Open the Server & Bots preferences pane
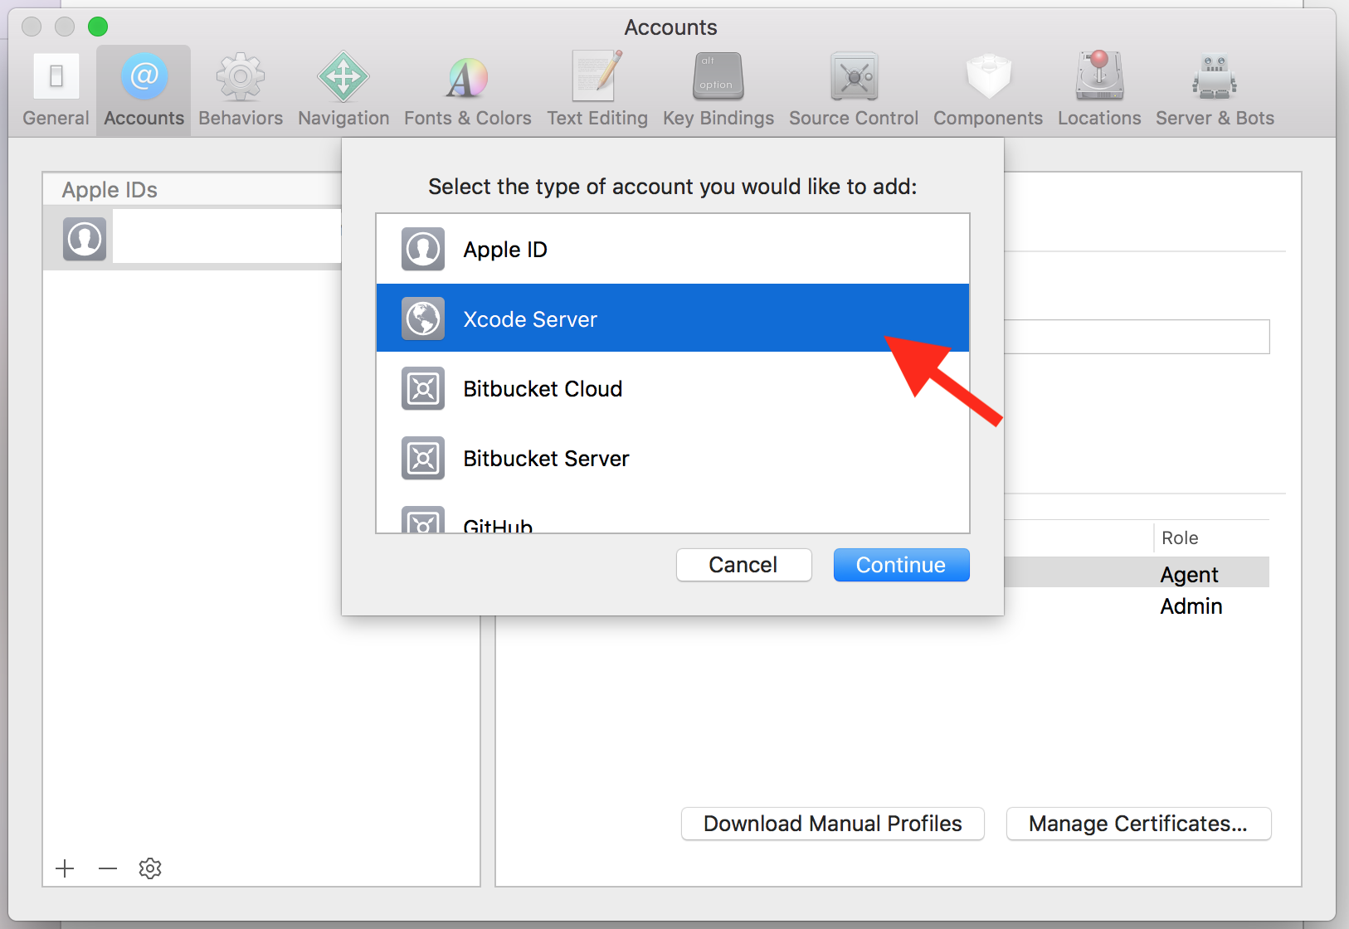1349x929 pixels. tap(1215, 90)
